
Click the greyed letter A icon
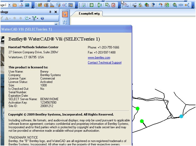[7, 19]
